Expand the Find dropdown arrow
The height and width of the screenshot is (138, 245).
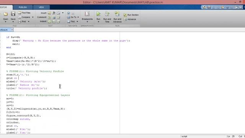(77, 21)
